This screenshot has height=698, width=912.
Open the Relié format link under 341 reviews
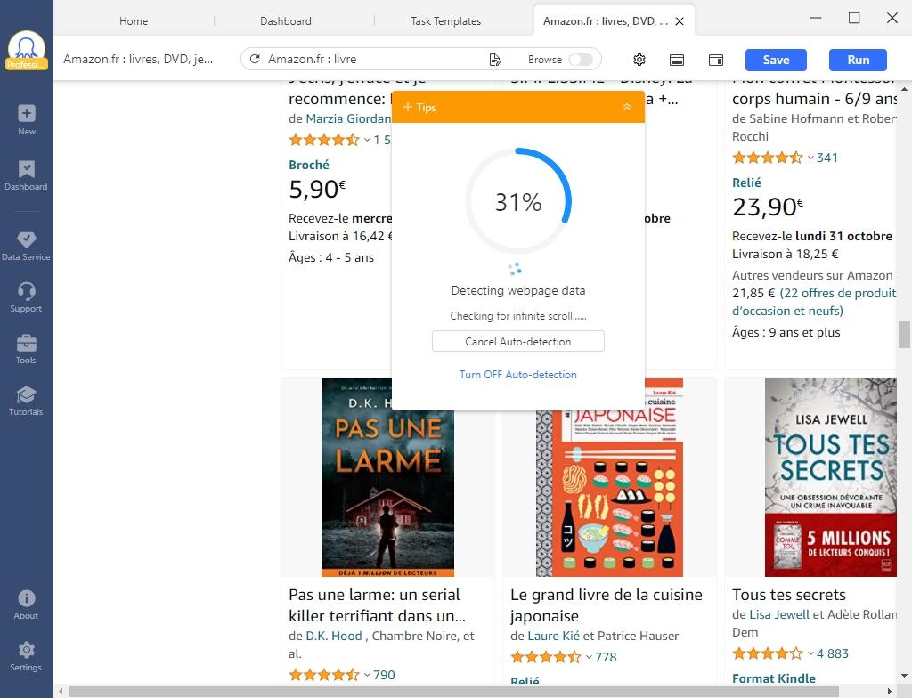pyautogui.click(x=746, y=183)
